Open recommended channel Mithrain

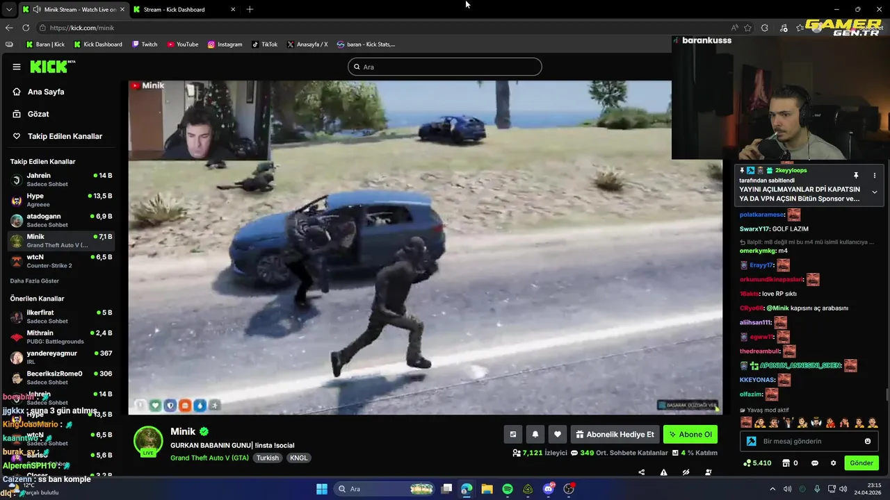61,337
